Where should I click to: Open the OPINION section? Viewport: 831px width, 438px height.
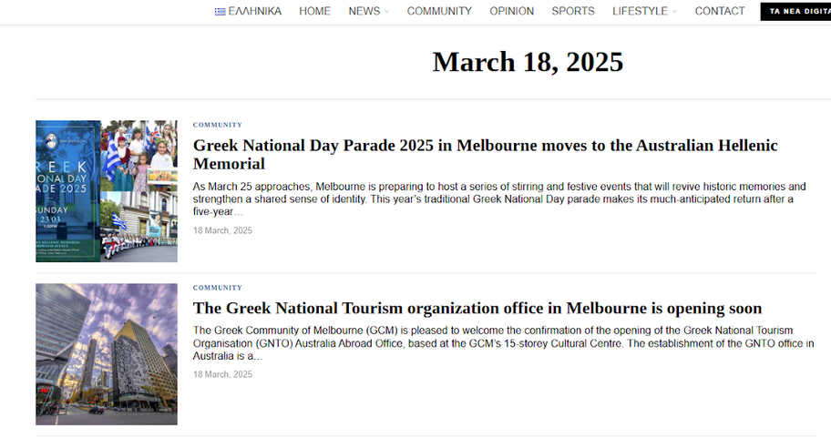[511, 12]
